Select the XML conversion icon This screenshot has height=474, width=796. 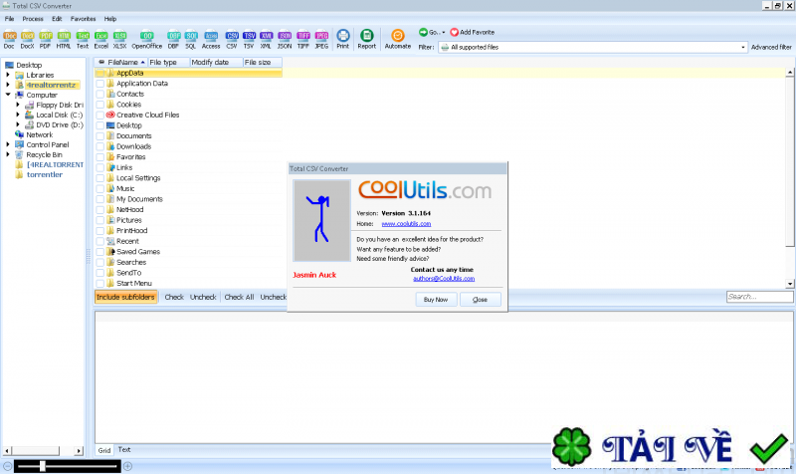[x=266, y=39]
